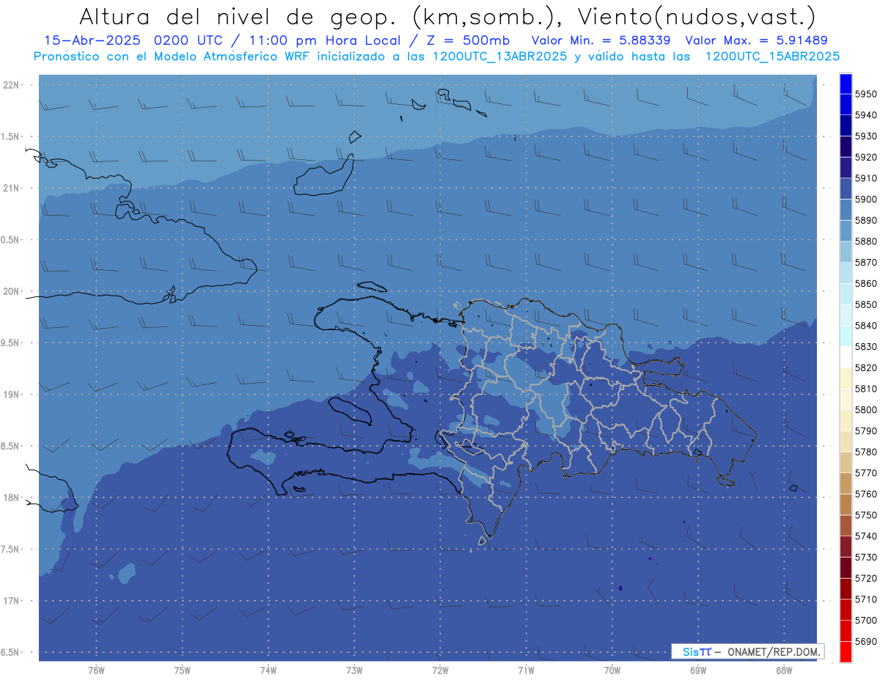Click the 21N latitude axis label
The width and height of the screenshot is (880, 680).
[12, 188]
